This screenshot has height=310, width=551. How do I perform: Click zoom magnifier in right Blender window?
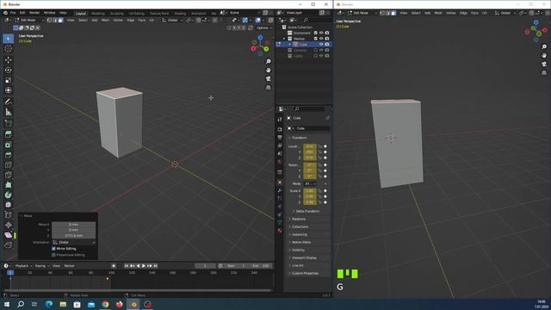pyautogui.click(x=544, y=46)
